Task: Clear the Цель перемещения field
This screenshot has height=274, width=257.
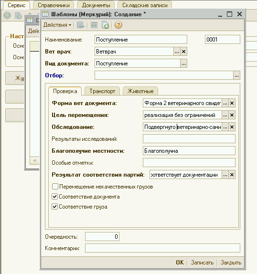Action: point(232,115)
